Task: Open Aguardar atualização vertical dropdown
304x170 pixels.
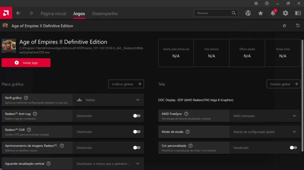Action: (108, 164)
